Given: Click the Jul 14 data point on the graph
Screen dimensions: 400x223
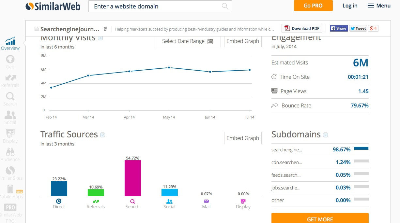Looking at the screenshot, I should pos(250,70).
